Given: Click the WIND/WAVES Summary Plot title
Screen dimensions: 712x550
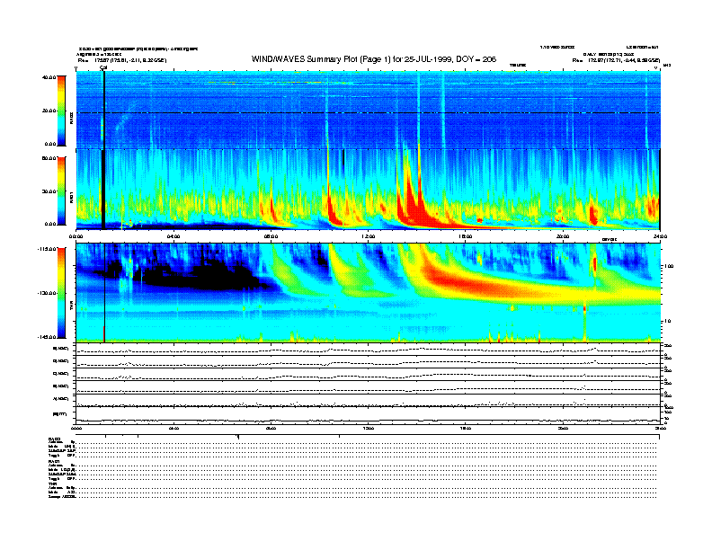Looking at the screenshot, I should [374, 59].
